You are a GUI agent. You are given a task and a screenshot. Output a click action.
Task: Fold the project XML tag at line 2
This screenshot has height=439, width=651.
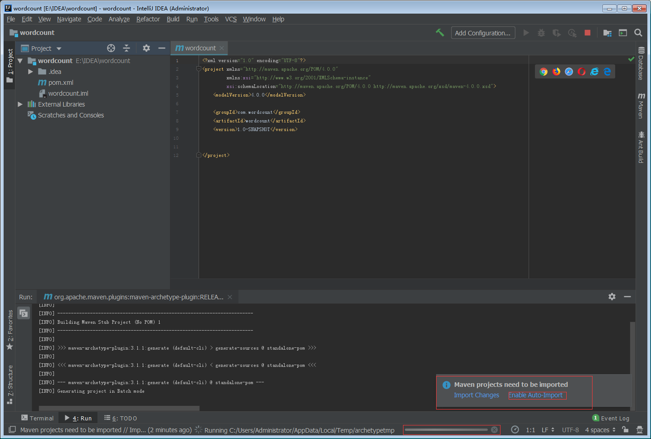click(199, 69)
